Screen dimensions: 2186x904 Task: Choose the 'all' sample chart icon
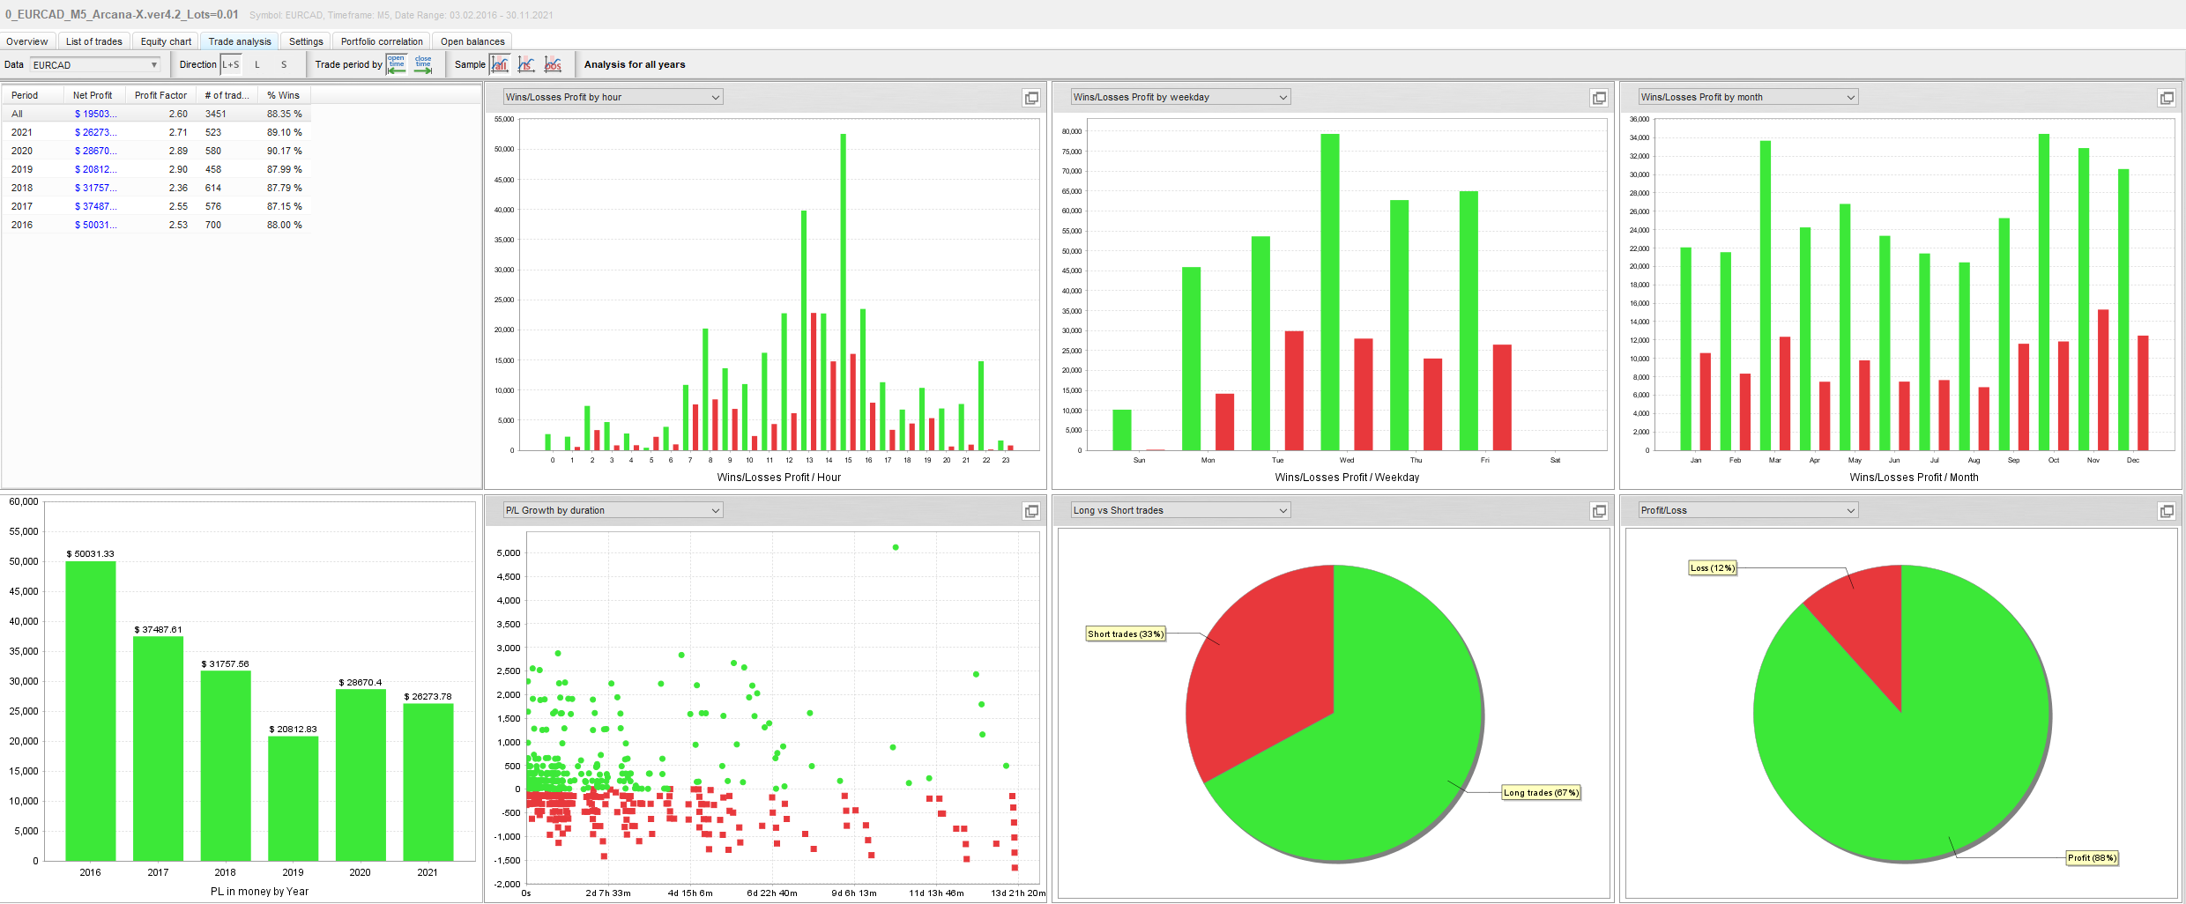(x=500, y=64)
